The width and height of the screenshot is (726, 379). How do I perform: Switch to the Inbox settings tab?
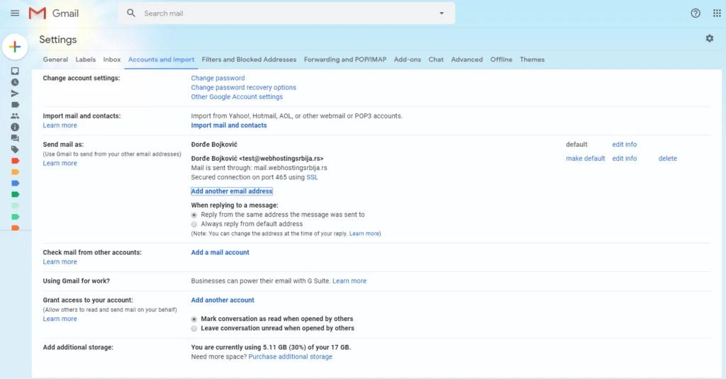point(112,60)
